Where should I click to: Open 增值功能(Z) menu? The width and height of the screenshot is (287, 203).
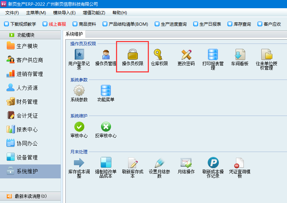click(94, 13)
